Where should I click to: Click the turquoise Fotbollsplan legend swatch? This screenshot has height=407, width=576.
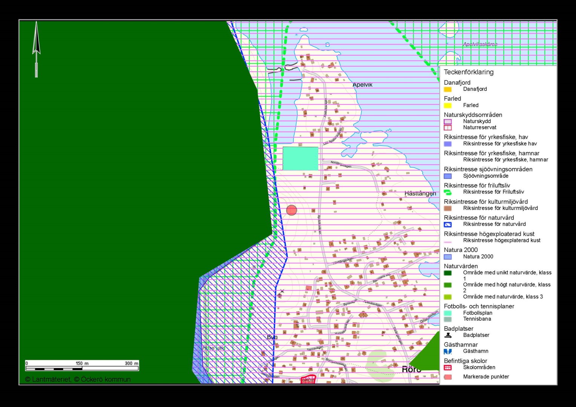[448, 313]
